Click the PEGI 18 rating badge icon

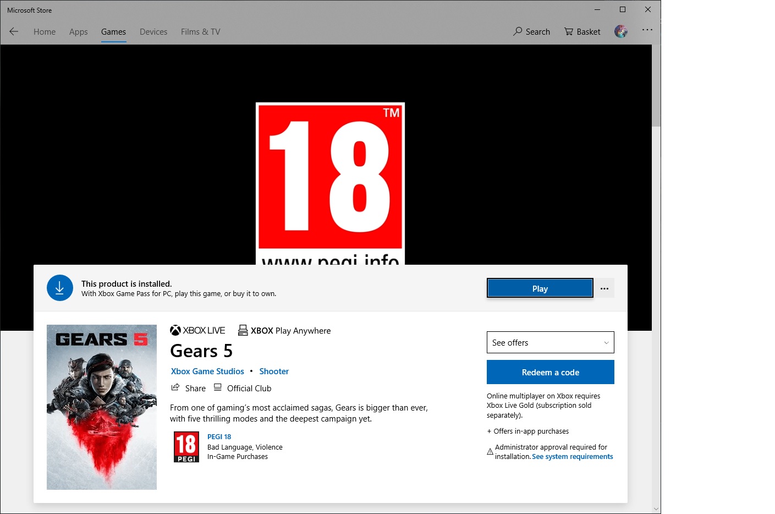tap(186, 447)
